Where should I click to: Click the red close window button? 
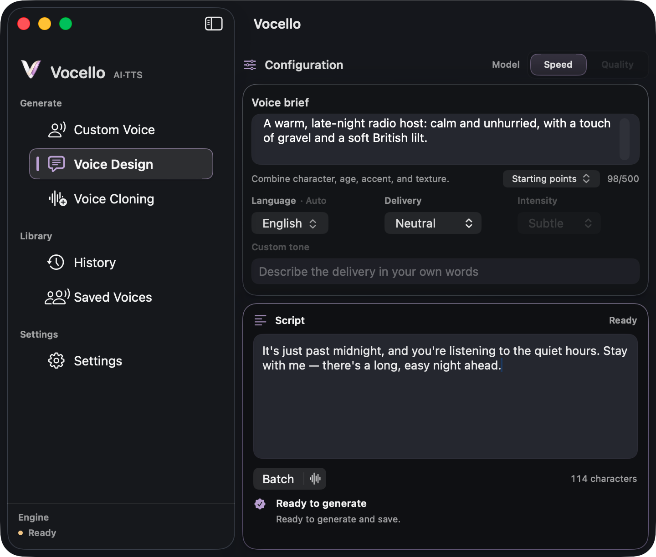(x=24, y=24)
